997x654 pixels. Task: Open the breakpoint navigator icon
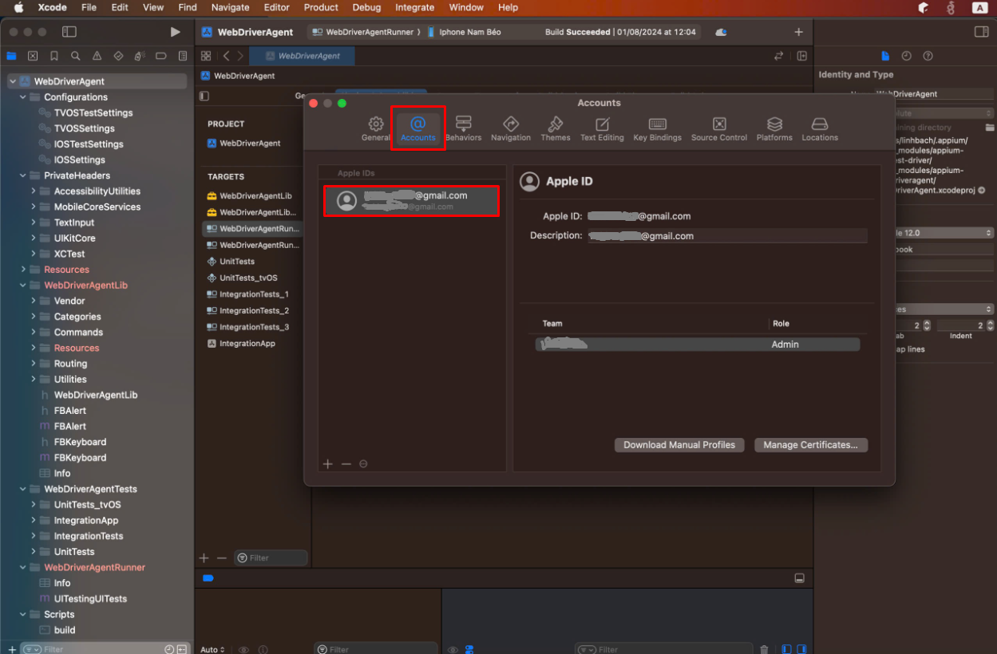(161, 56)
